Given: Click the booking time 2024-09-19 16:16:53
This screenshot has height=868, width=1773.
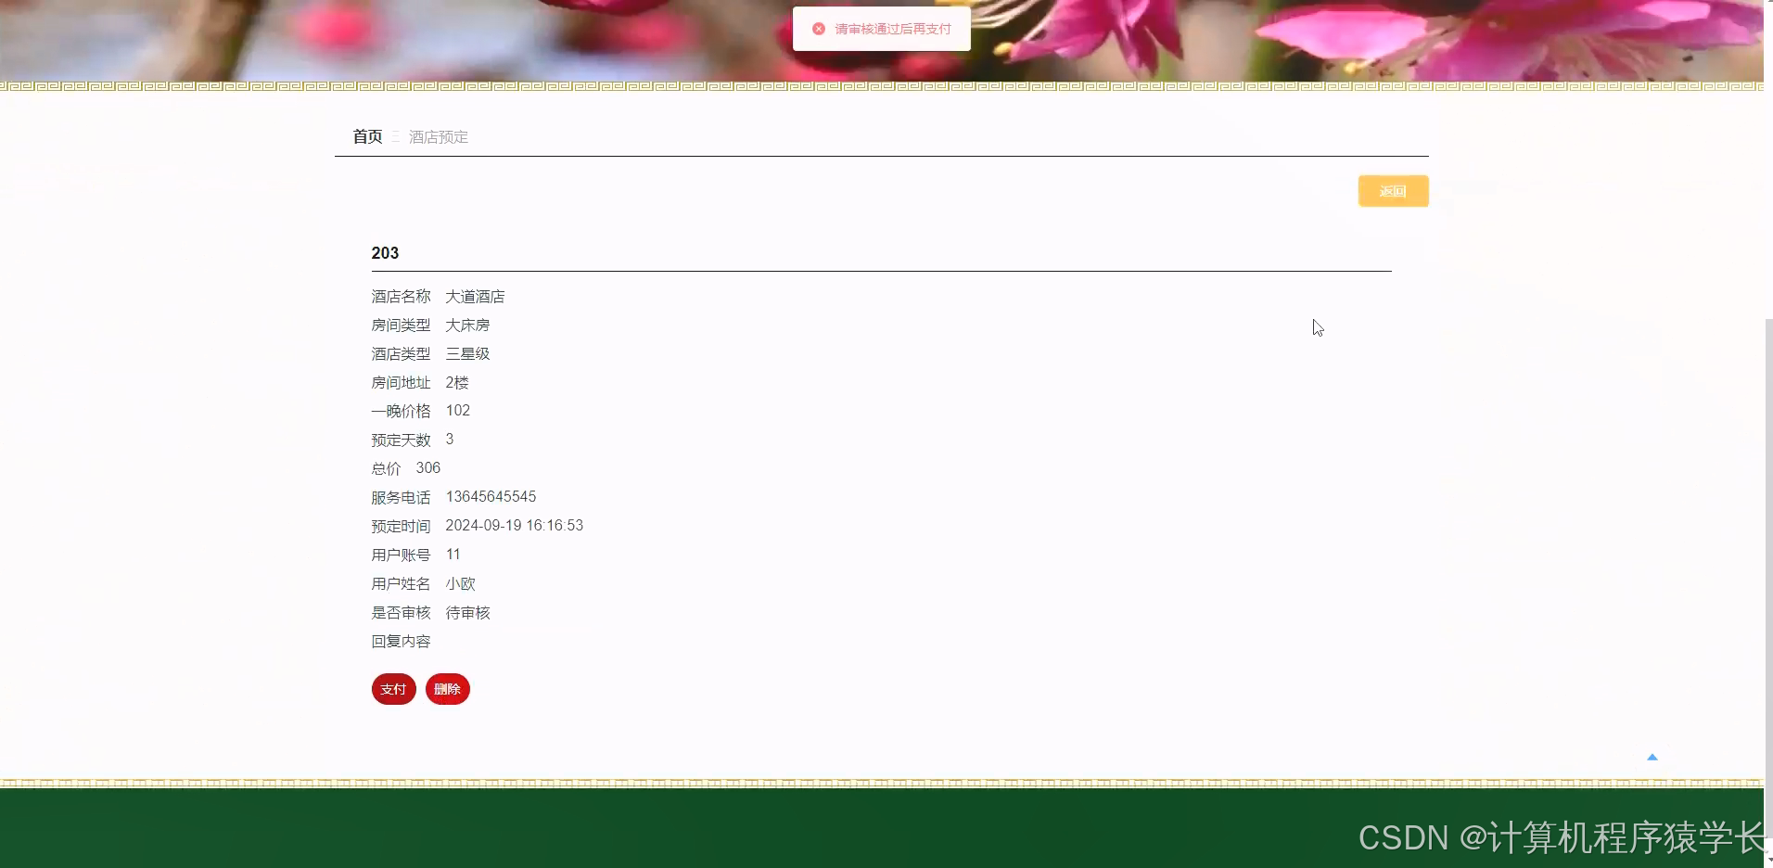Looking at the screenshot, I should coord(514,526).
